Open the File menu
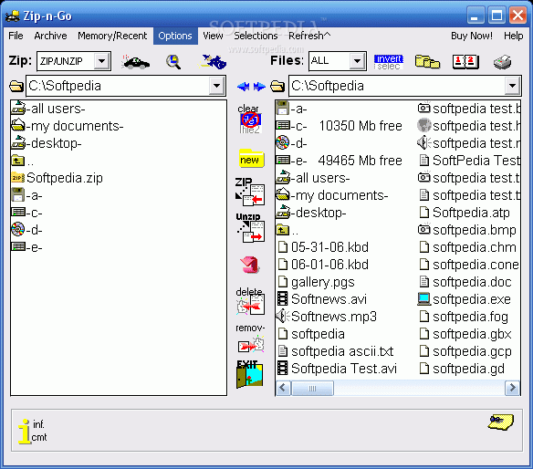 click(x=16, y=36)
